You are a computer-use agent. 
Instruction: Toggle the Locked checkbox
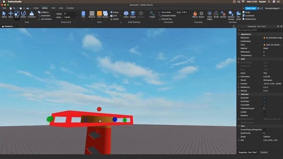pos(264,112)
